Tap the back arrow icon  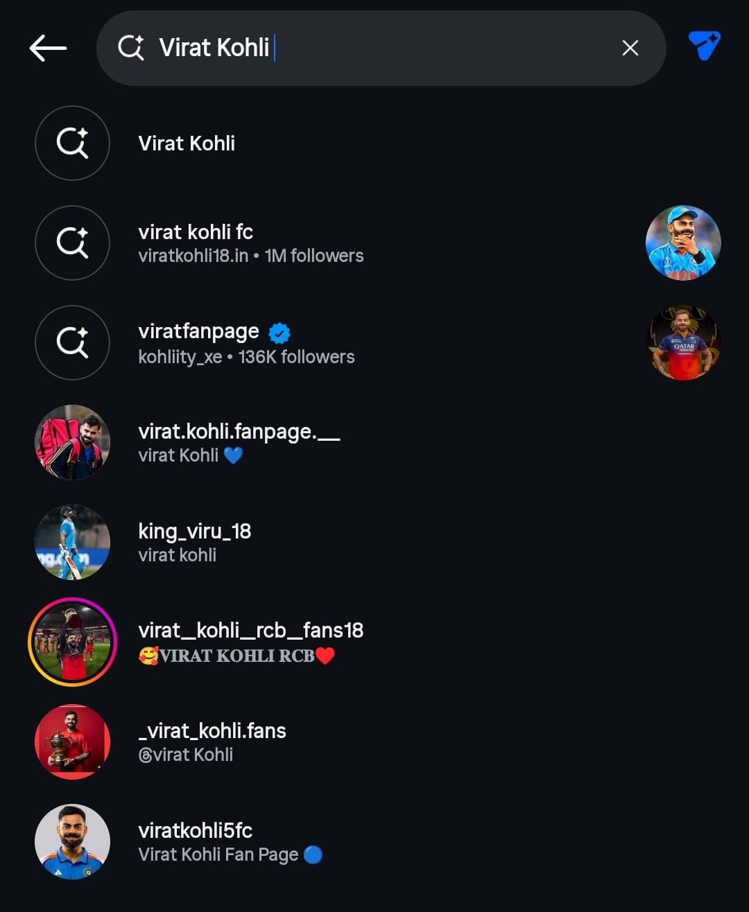point(48,48)
